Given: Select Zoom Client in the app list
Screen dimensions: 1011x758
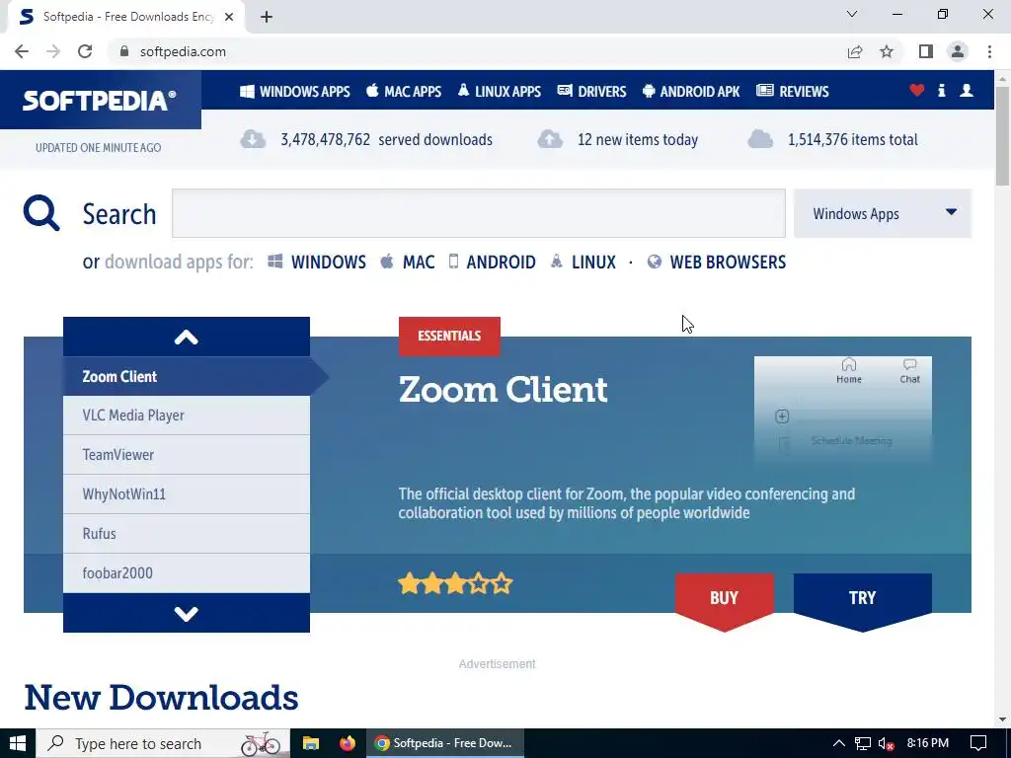Looking at the screenshot, I should coord(187,376).
